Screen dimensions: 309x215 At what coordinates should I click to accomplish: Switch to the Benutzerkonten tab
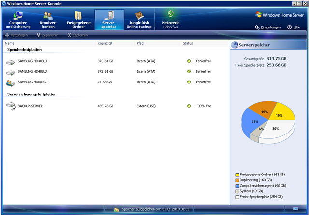48,20
